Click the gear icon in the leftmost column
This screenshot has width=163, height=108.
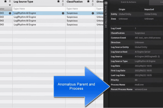click(x=10, y=13)
